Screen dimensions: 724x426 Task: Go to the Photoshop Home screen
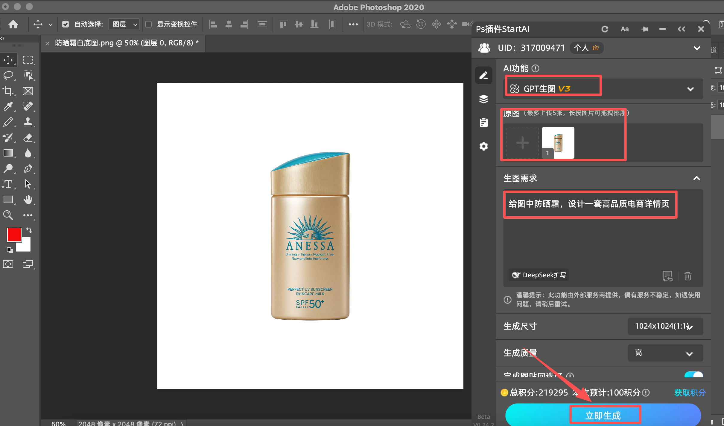click(13, 24)
